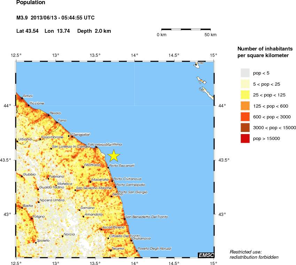
Task: Click the Pesaro city label
Action: point(55,113)
